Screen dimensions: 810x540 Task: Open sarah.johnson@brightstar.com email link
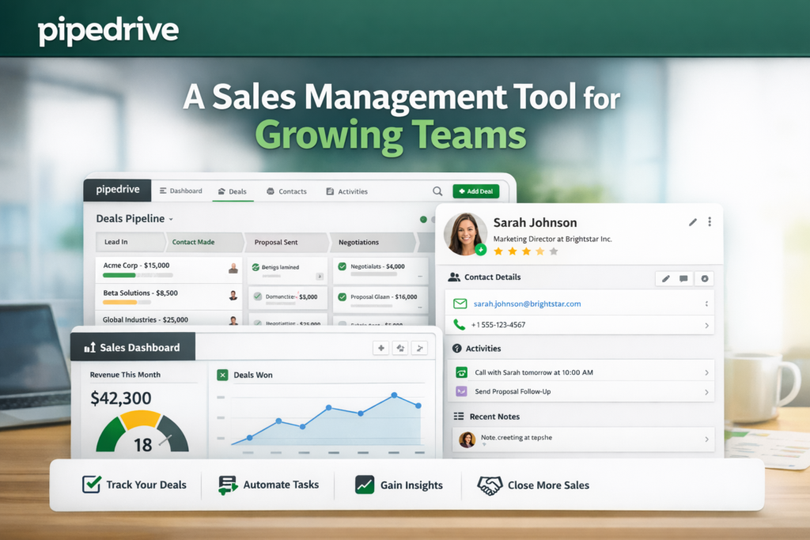coord(527,304)
